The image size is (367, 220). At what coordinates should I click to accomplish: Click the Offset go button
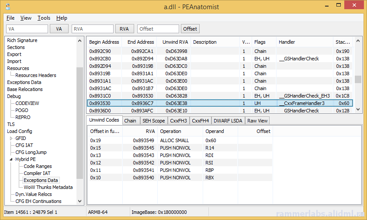[190, 29]
